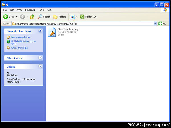Click the 'Karaoke MIDI File' type text
Screen dimensions: 171x128
point(67,32)
